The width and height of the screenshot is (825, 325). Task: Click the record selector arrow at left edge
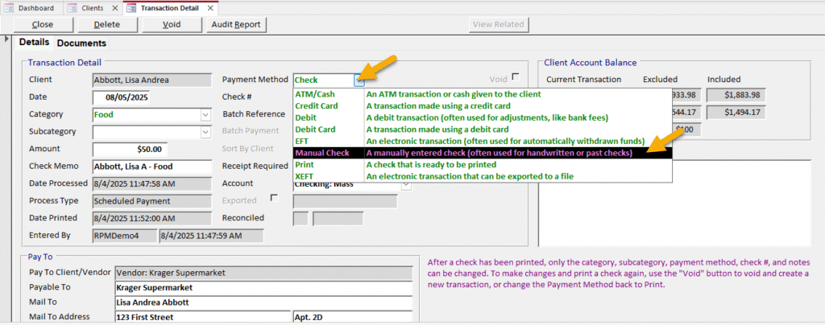pos(7,39)
